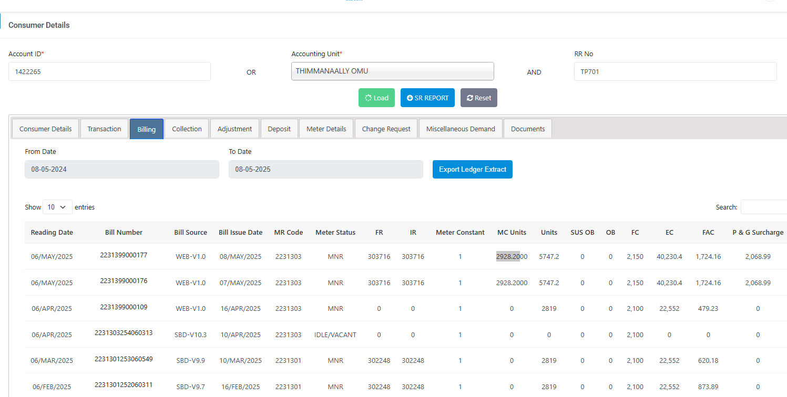Switch to the Adjustment tab
This screenshot has width=787, height=397.
coord(235,129)
